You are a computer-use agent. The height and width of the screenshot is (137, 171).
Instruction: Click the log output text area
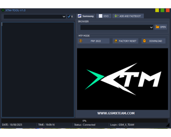point(38,70)
